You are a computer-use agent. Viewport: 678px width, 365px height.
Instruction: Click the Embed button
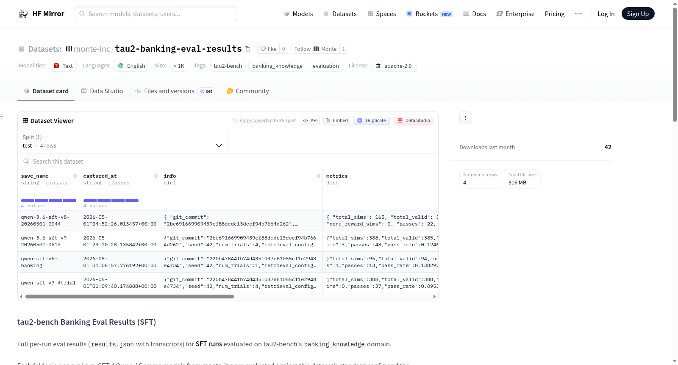(x=337, y=120)
